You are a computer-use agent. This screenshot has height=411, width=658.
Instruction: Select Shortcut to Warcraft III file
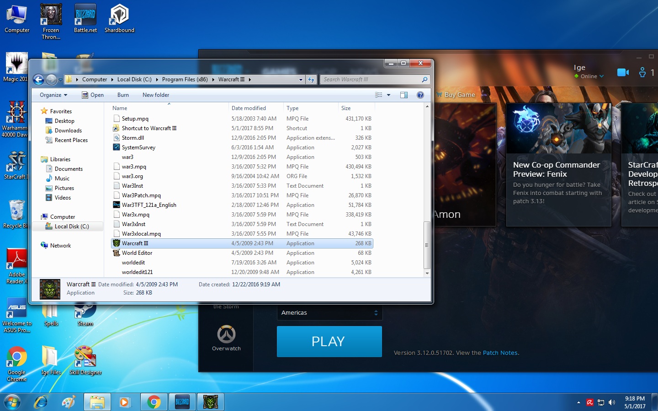pyautogui.click(x=242, y=128)
